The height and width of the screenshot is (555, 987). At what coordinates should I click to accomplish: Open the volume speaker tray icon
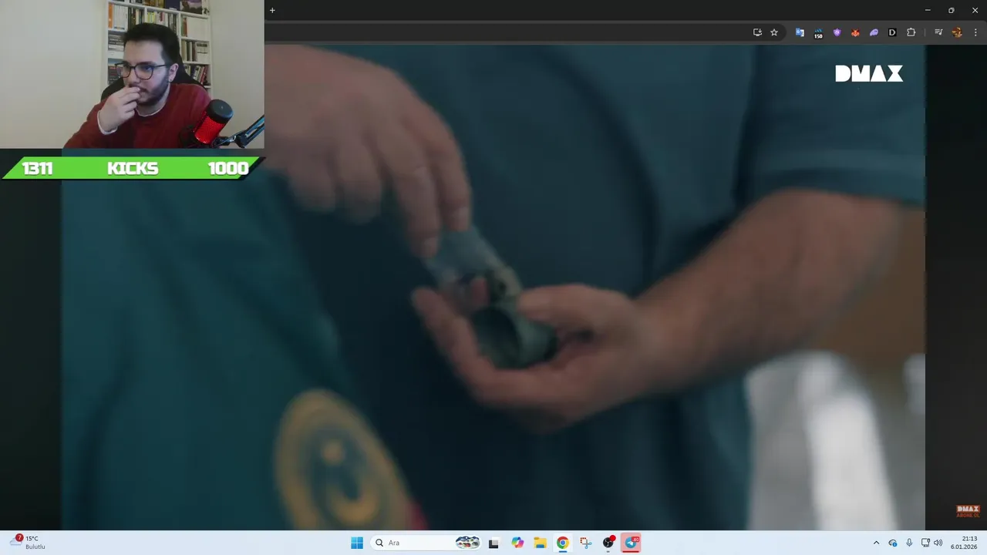938,543
